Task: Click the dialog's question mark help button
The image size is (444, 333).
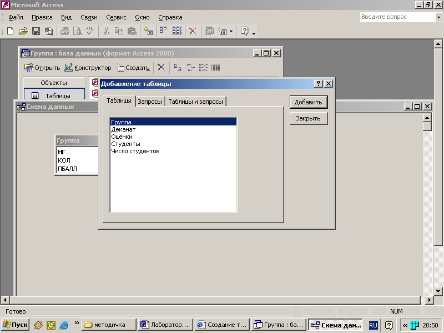Action: pyautogui.click(x=318, y=84)
